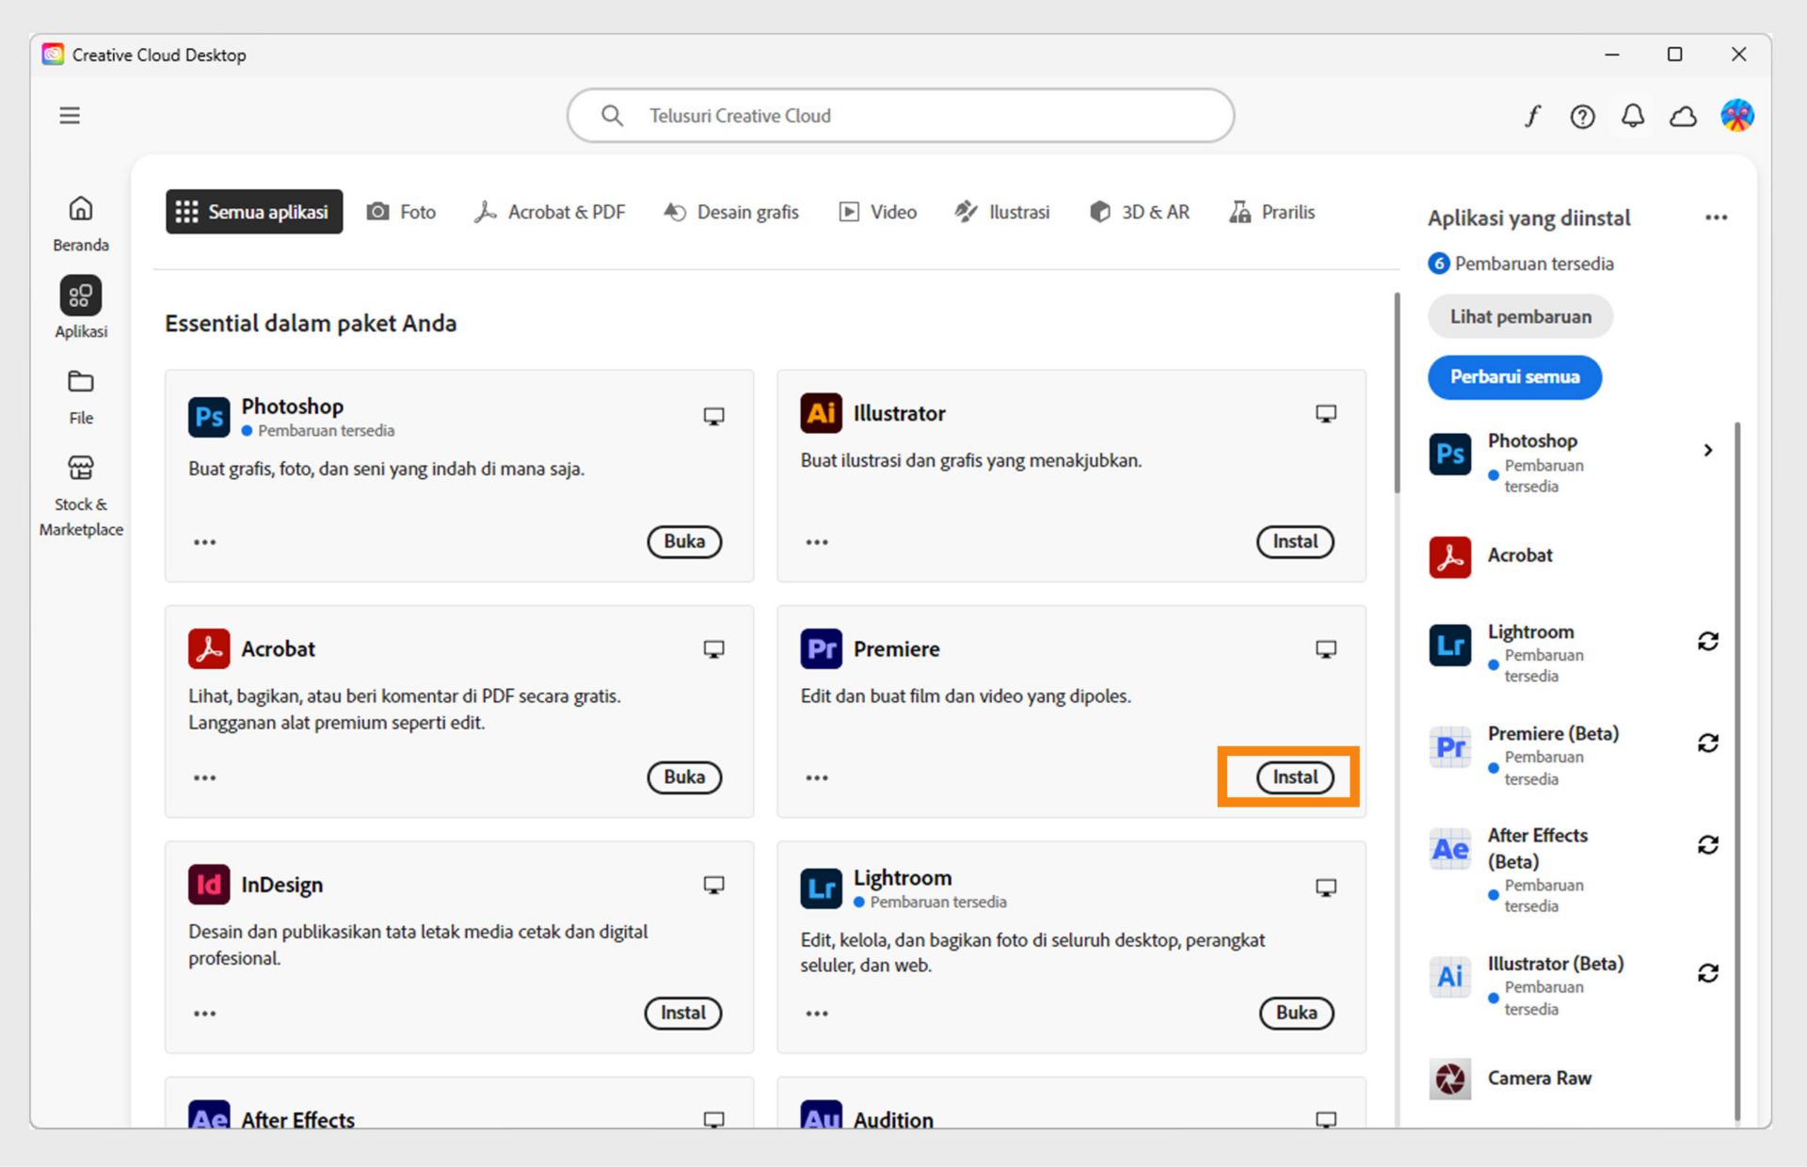Open the fonts icon in header
This screenshot has height=1167, width=1807.
click(1532, 116)
